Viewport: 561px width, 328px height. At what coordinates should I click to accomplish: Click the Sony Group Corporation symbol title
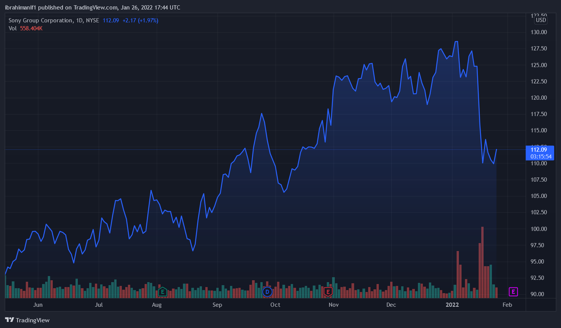(x=41, y=20)
